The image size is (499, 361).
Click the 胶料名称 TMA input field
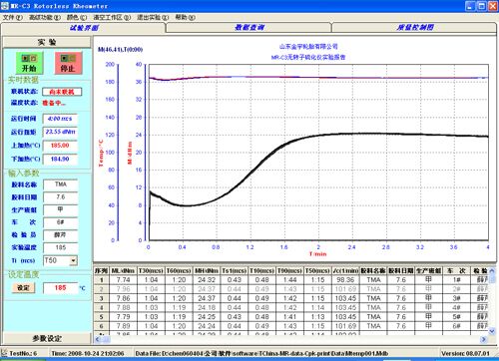pyautogui.click(x=60, y=184)
